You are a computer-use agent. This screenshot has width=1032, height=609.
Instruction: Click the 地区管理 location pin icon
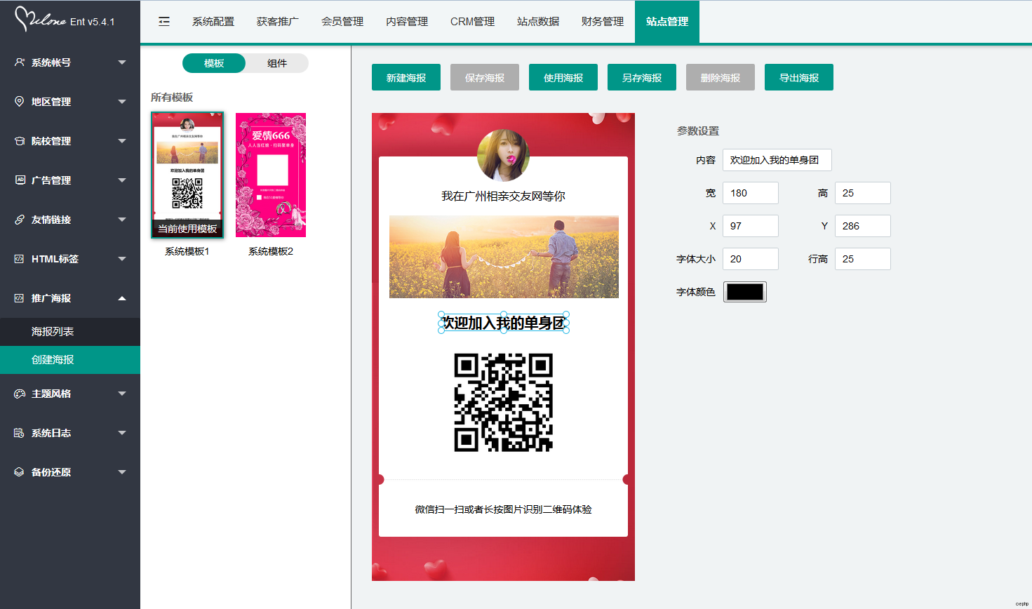(20, 102)
